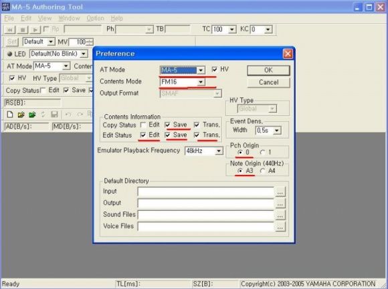Screen dimensions: 388x289
Task: Open the Edit menu
Action: point(26,18)
